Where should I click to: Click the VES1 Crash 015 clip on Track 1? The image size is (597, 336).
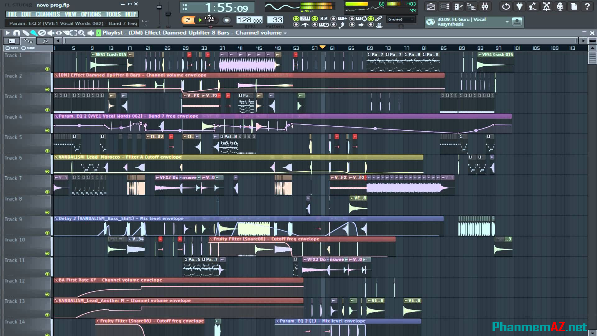(x=109, y=54)
